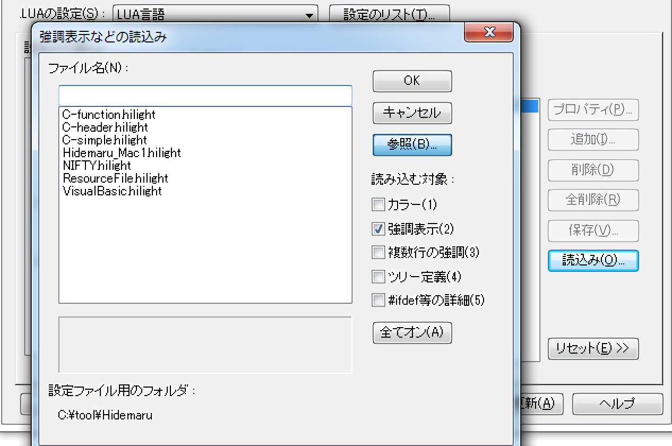Uncheck the 強調表示(2) checkbox
Viewport: 672px width, 446px height.
coord(378,229)
